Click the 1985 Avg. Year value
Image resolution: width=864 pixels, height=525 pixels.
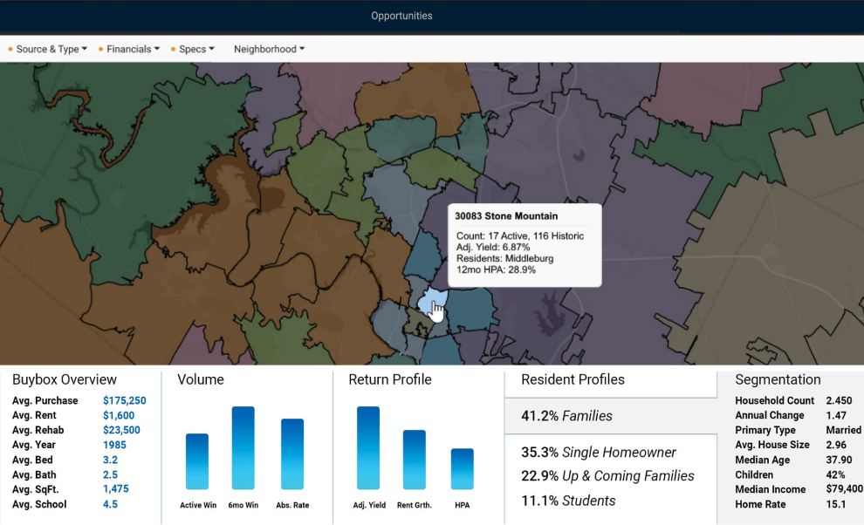[114, 445]
